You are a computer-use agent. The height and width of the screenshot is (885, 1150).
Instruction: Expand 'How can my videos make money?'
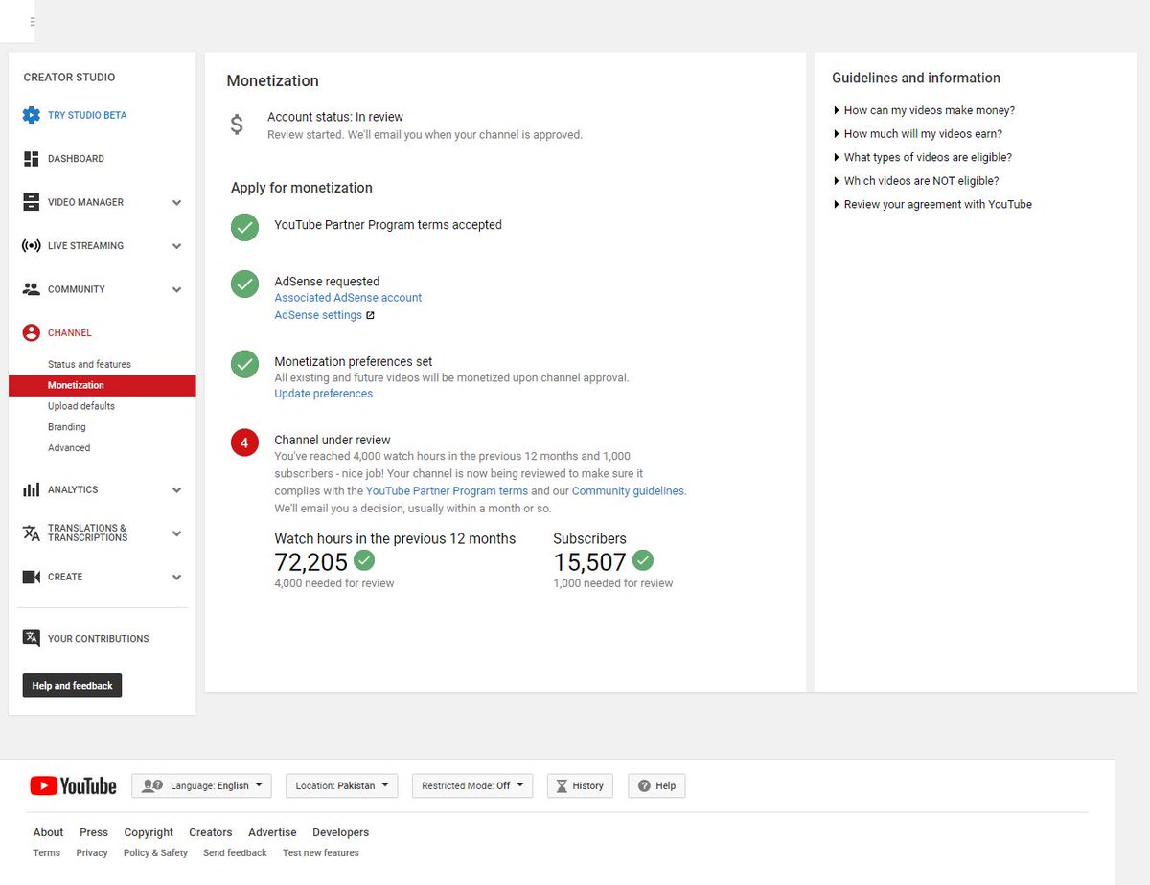point(924,110)
